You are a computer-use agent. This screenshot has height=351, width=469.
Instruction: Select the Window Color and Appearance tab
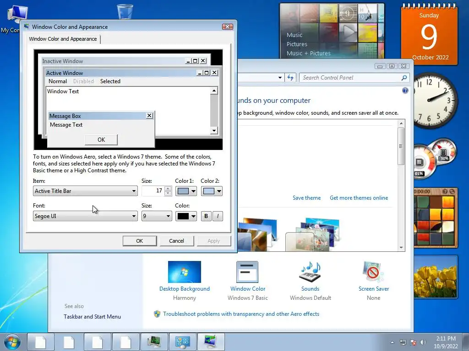point(63,39)
